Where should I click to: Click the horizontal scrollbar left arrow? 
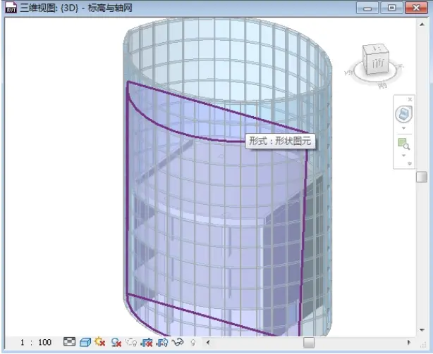[x=208, y=343]
